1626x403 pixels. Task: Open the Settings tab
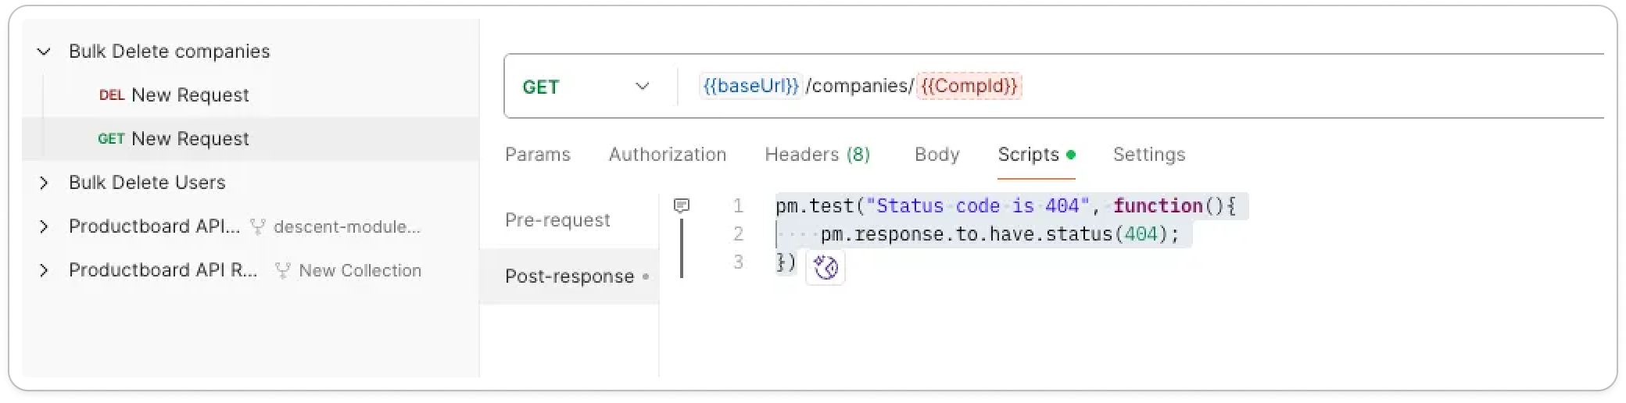coord(1148,155)
